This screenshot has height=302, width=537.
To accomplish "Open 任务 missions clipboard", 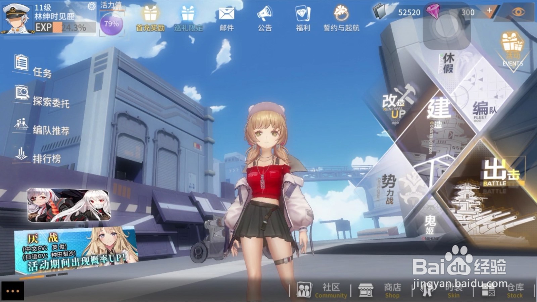I will click(33, 66).
